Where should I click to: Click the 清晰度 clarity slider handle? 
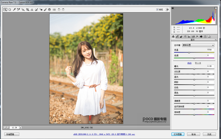pos(194,103)
